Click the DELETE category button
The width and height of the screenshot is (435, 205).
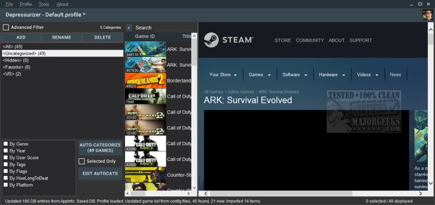[x=102, y=38]
